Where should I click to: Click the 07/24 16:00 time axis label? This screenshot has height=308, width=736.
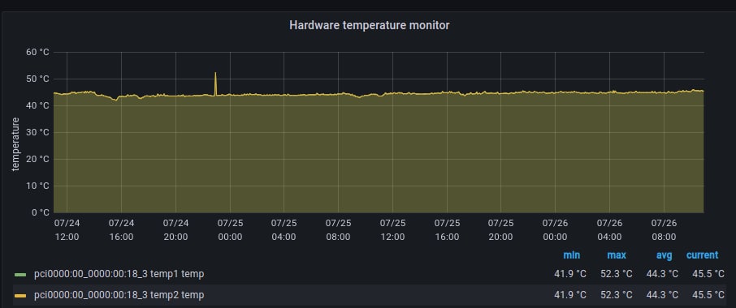pos(121,230)
